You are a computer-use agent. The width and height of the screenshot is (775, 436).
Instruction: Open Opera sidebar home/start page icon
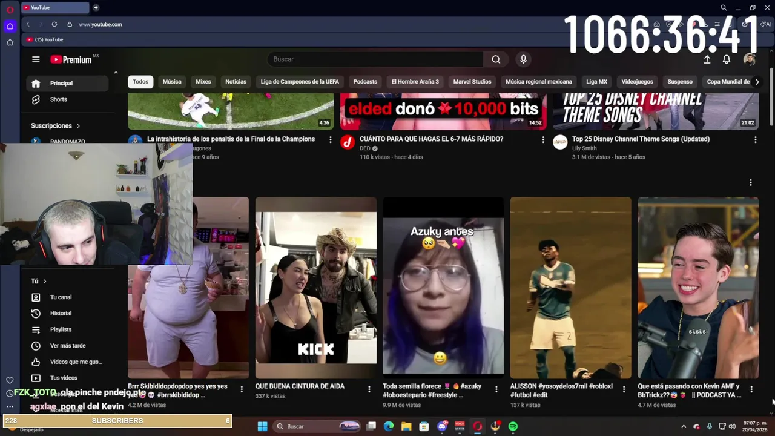pyautogui.click(x=10, y=26)
